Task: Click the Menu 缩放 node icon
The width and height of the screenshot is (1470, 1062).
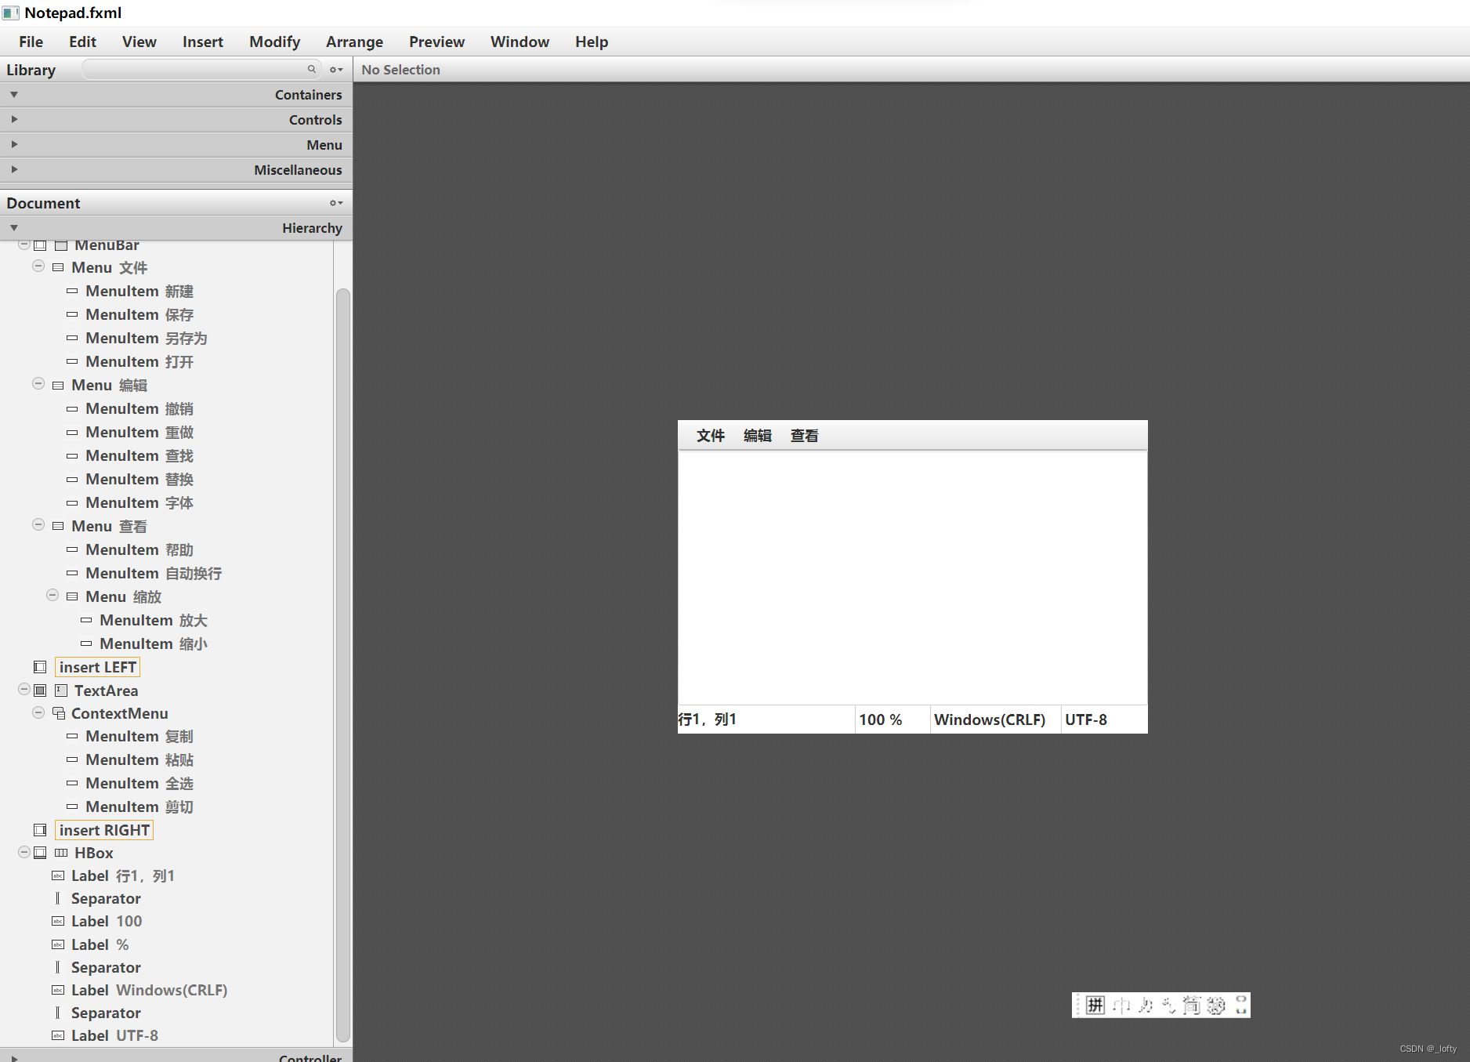Action: coord(72,596)
